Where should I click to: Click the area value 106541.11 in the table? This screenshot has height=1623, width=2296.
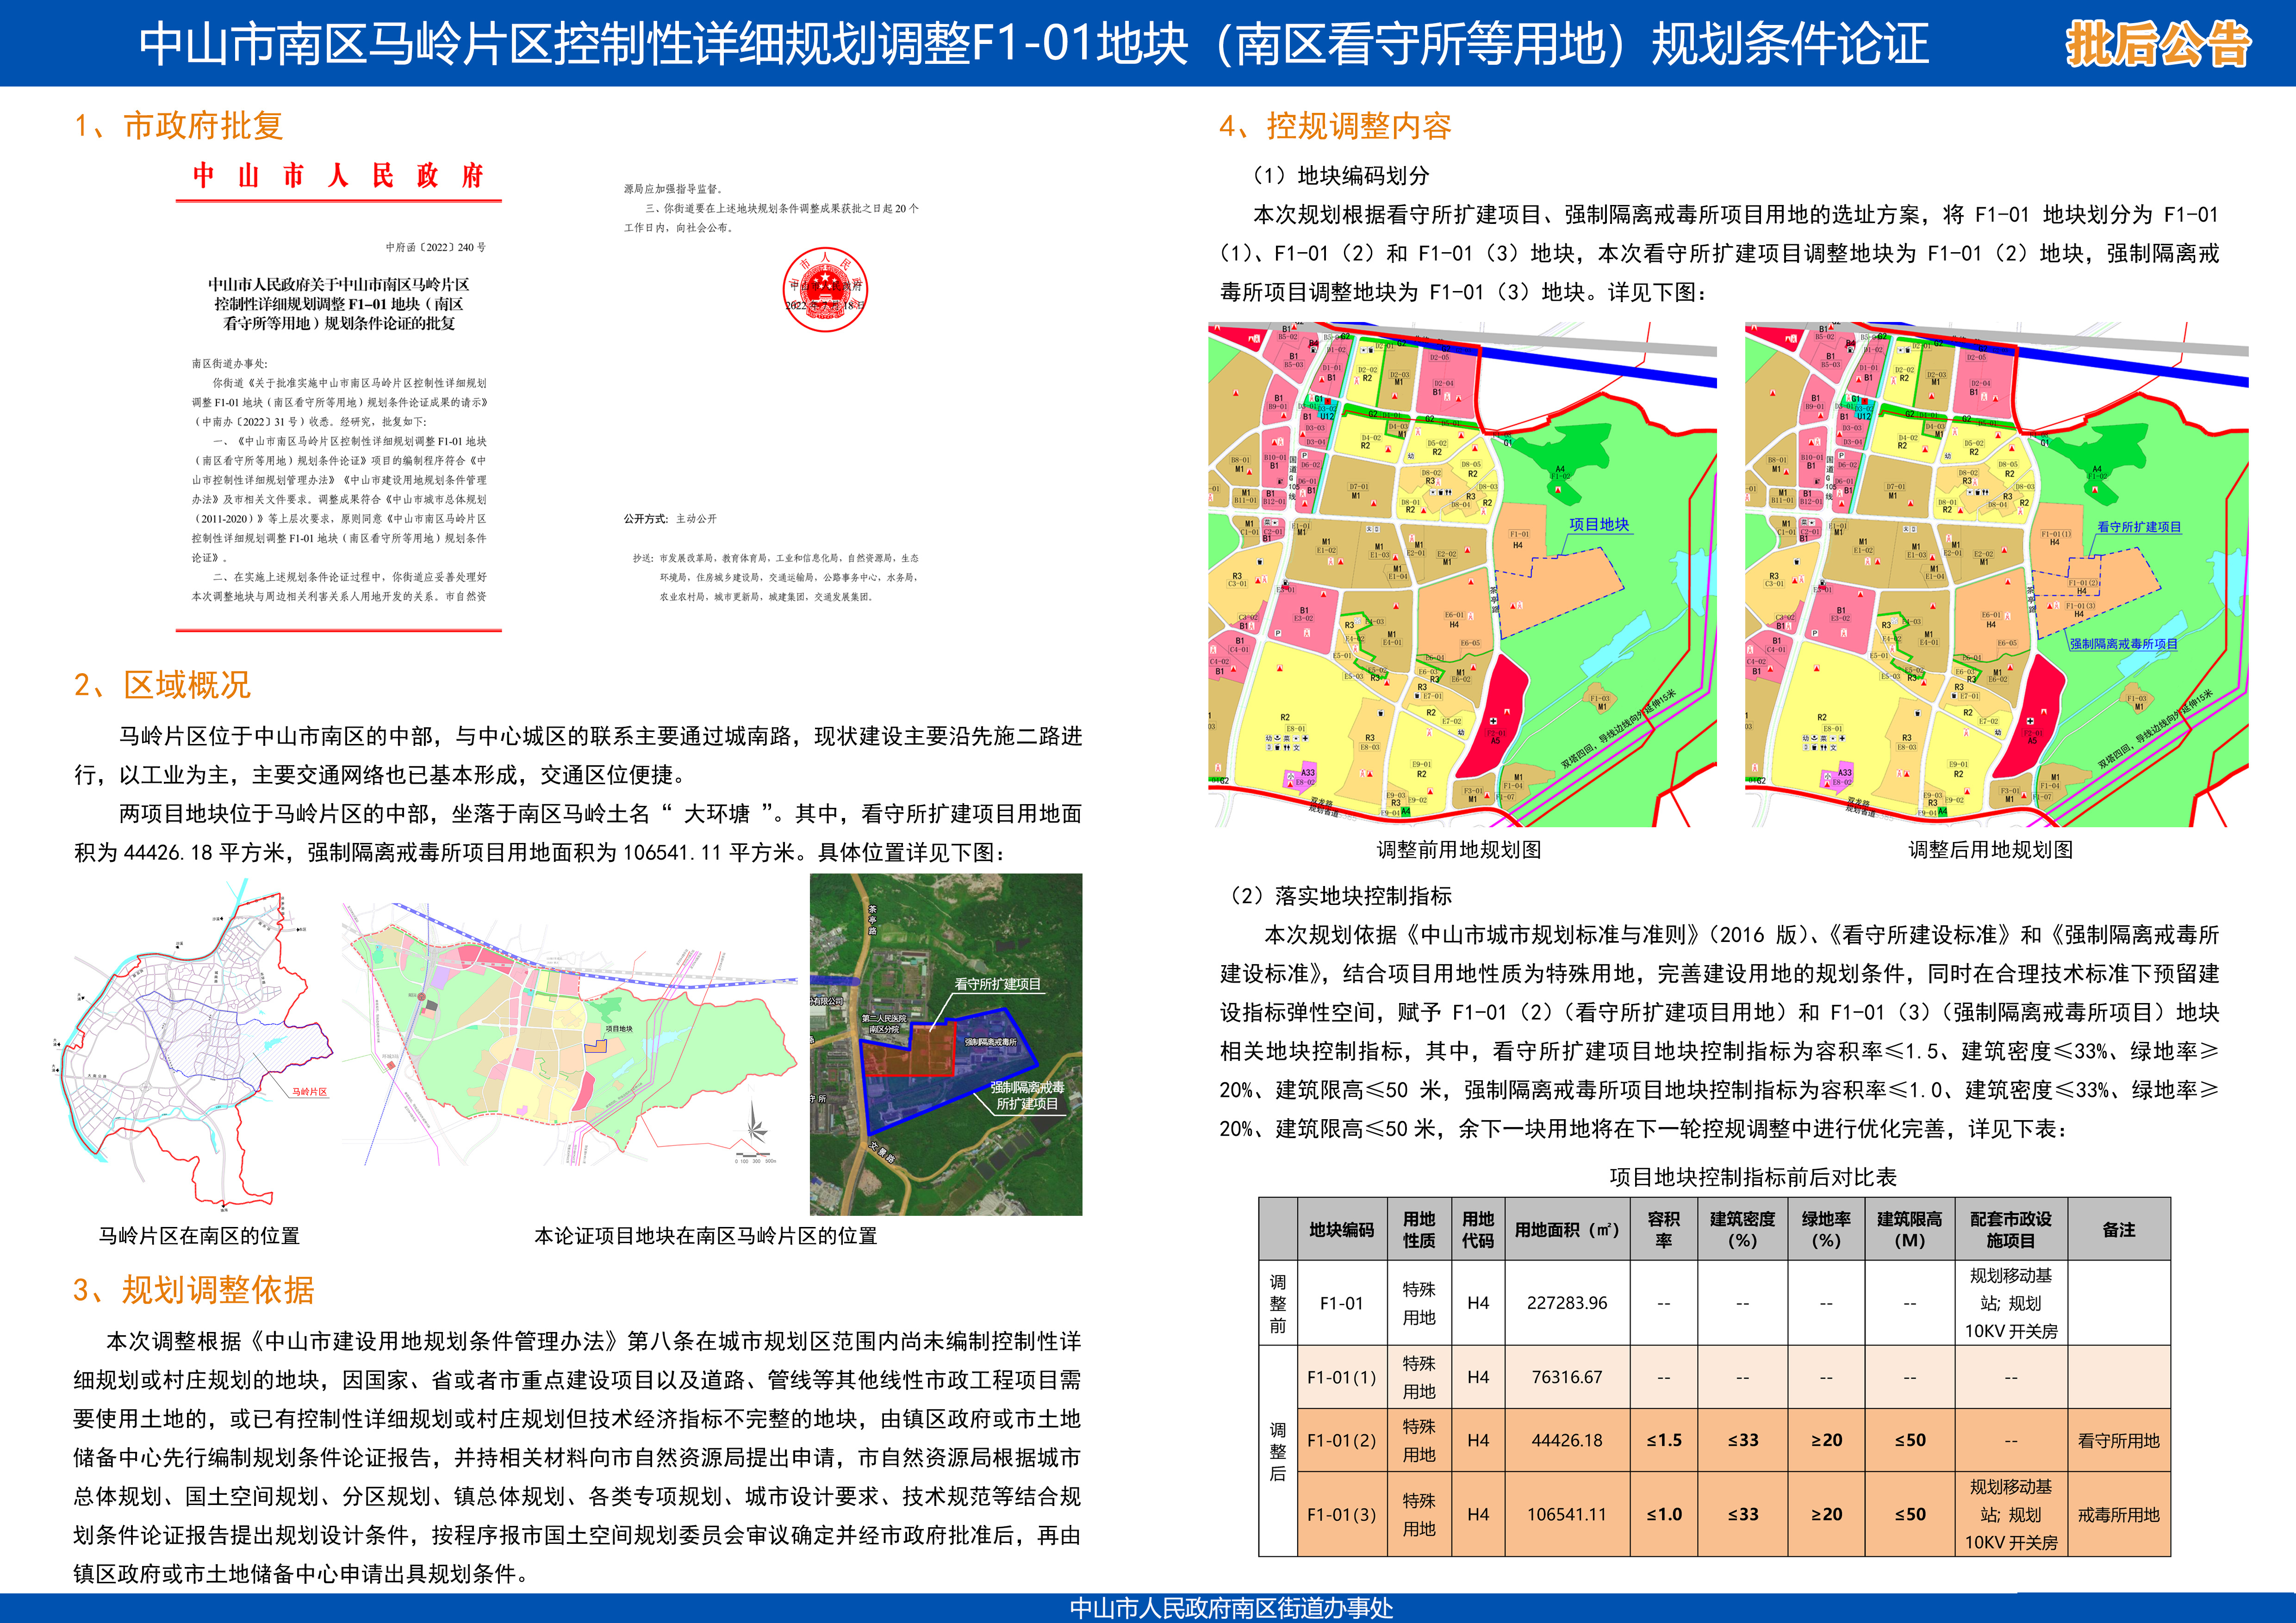click(1566, 1514)
